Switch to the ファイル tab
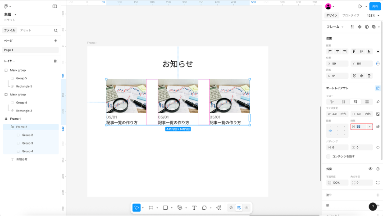The height and width of the screenshot is (216, 383). (x=9, y=30)
